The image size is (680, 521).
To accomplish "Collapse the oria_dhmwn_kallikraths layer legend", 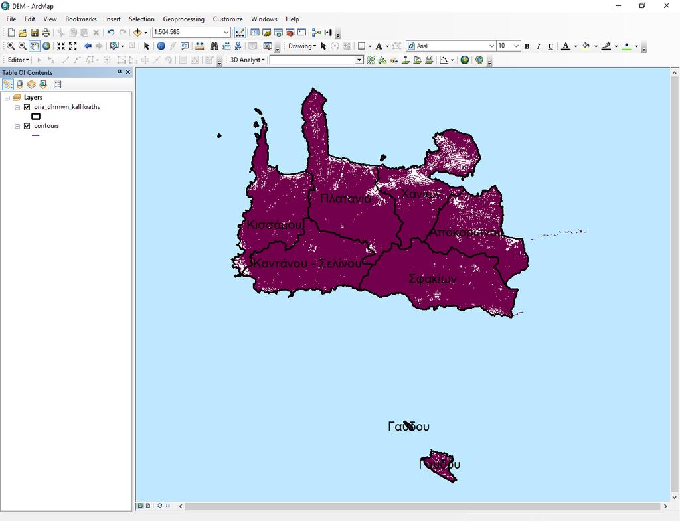I will [x=17, y=107].
